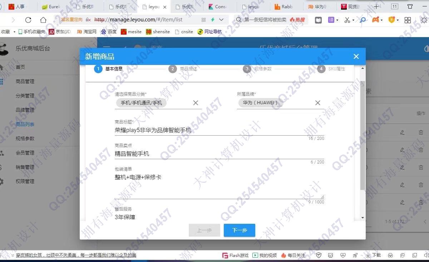Image resolution: width=429 pixels, height=262 pixels.
Task: Expand 权限管理 in the sidebar
Action: point(25,181)
